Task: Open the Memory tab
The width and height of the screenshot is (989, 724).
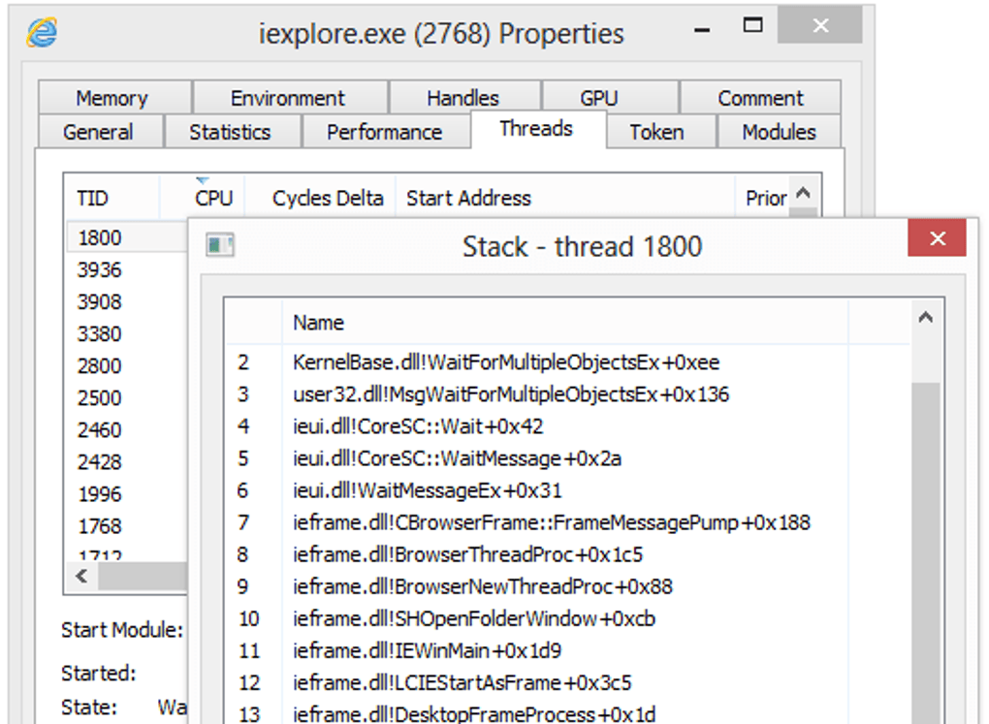Action: coord(112,98)
